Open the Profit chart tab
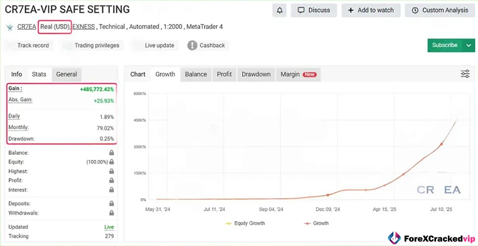The image size is (478, 246). point(224,74)
